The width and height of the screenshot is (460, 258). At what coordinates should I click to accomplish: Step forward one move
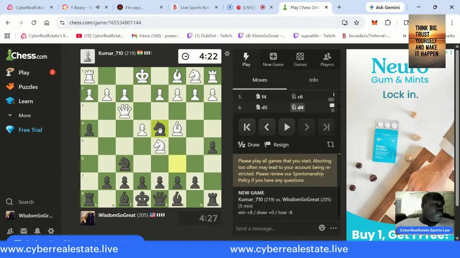pyautogui.click(x=307, y=127)
